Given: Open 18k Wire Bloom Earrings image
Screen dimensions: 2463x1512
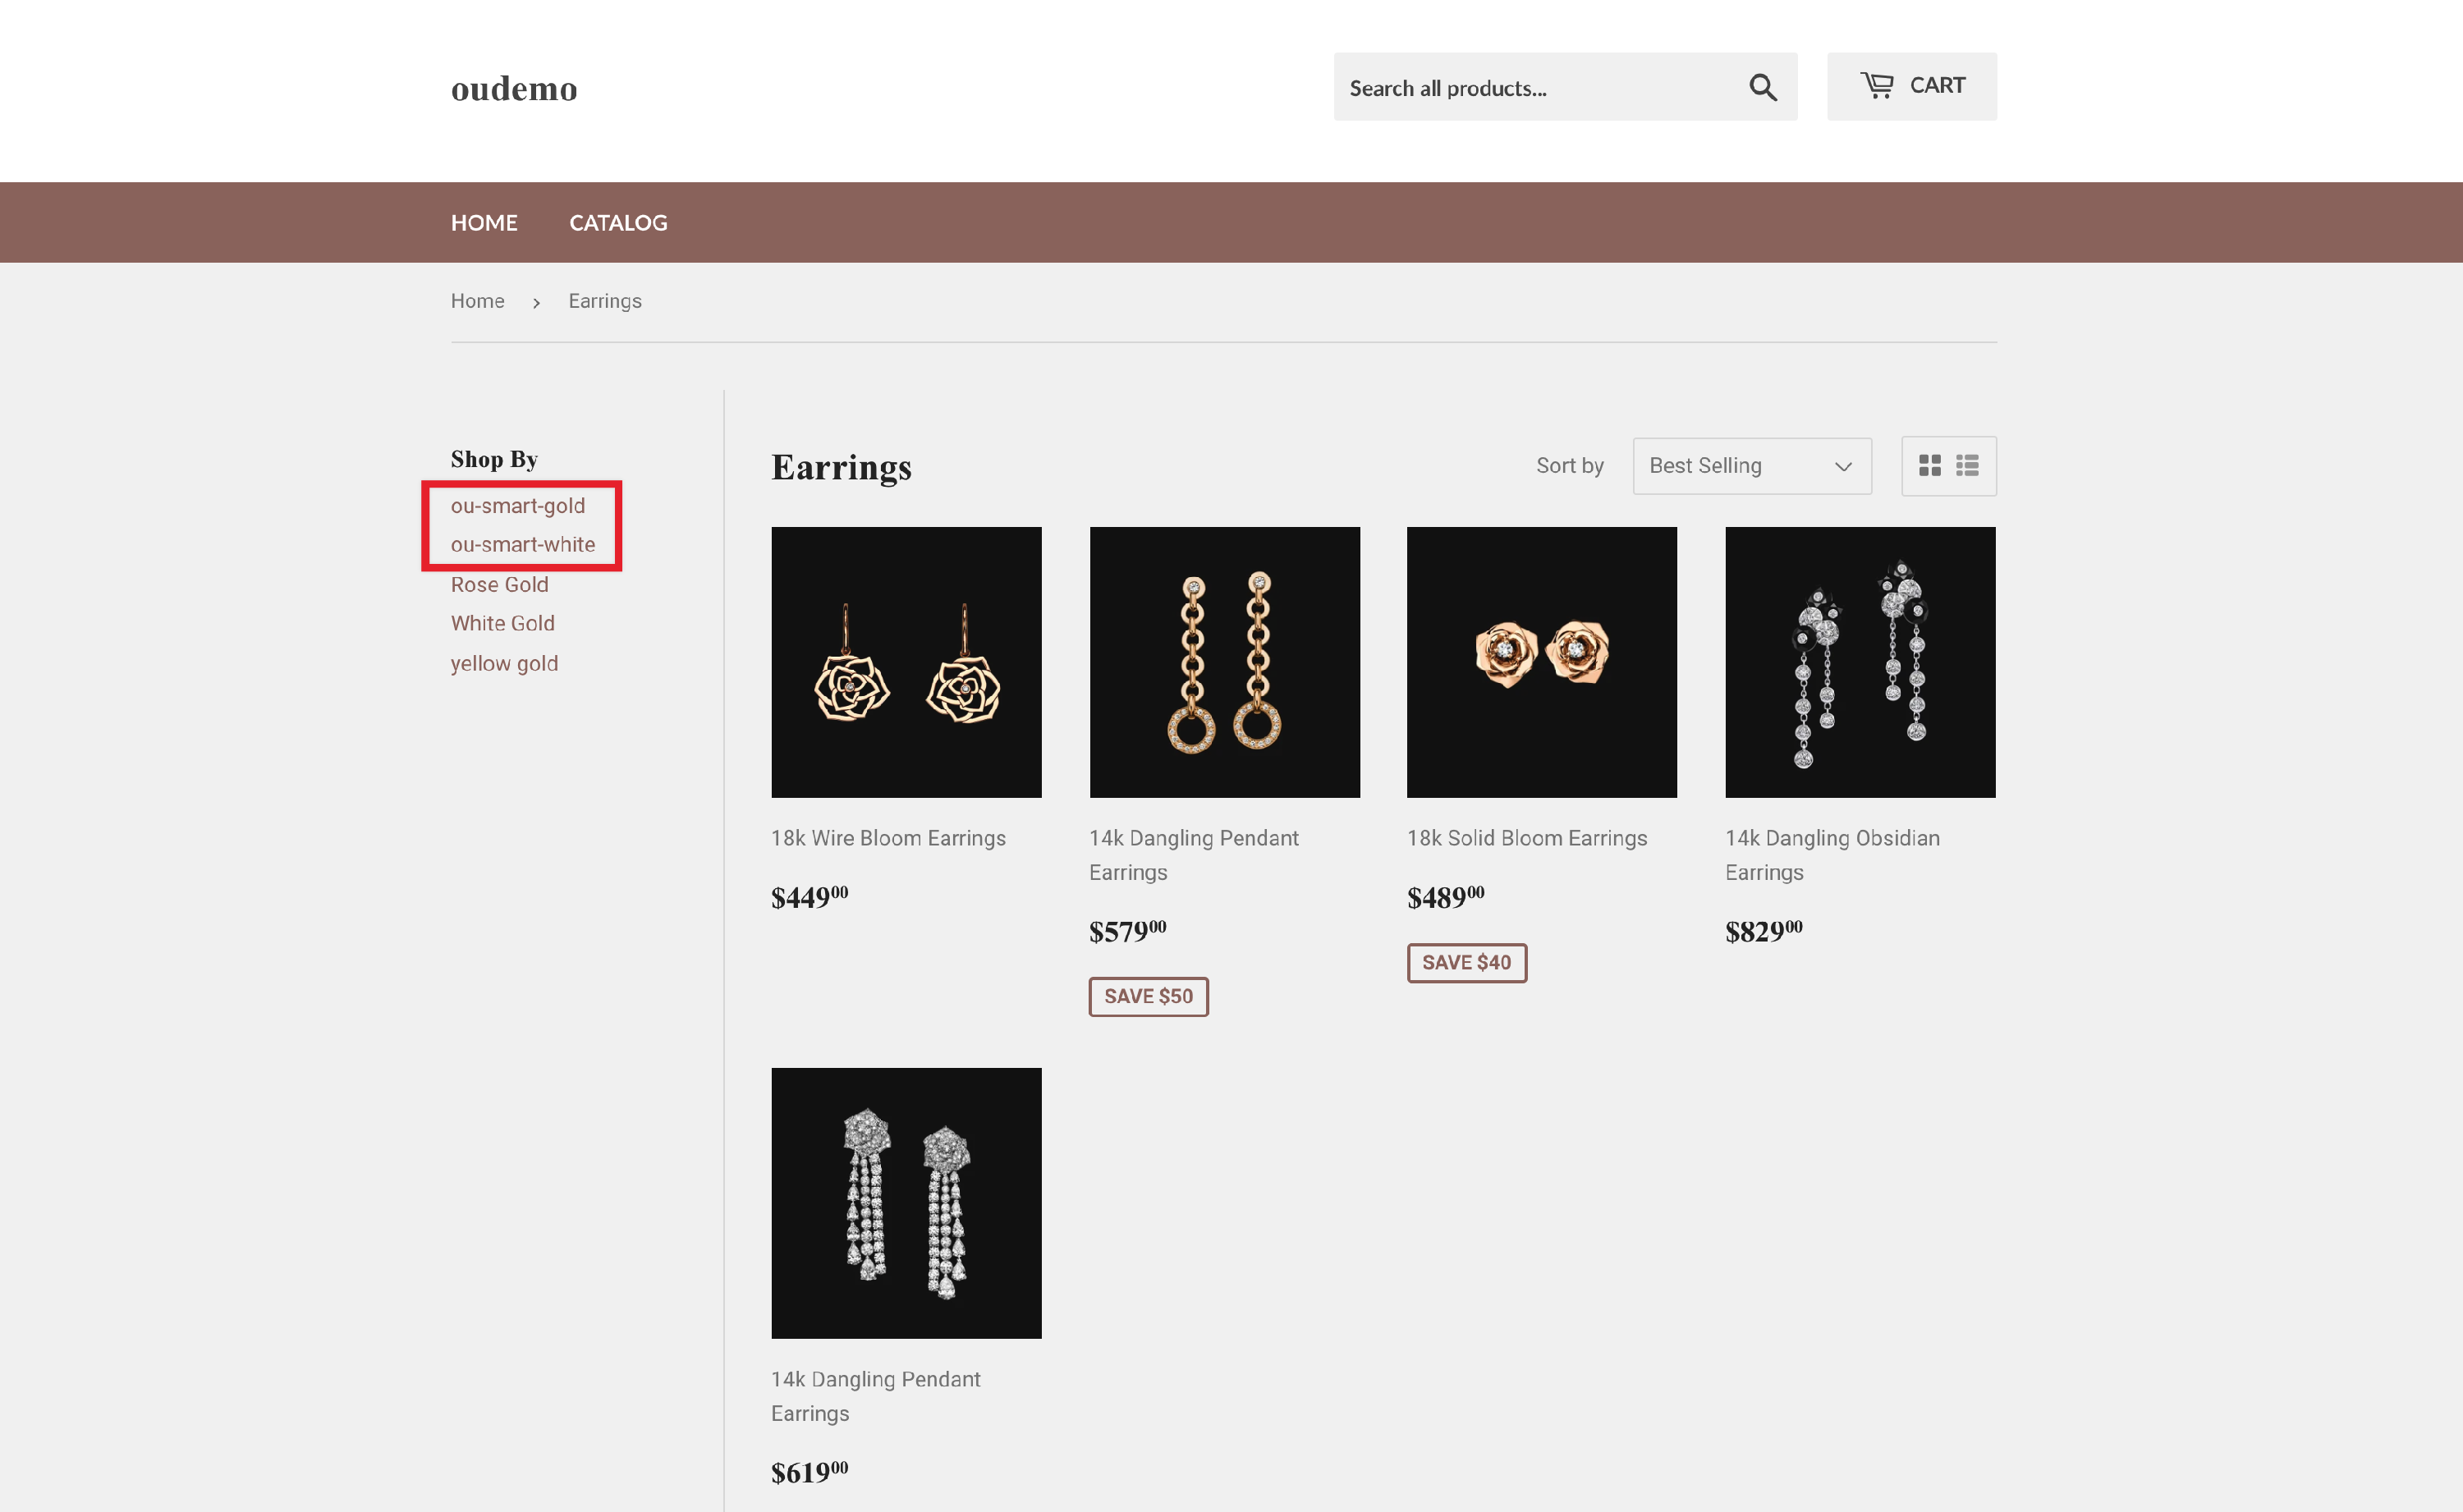Looking at the screenshot, I should click(906, 662).
